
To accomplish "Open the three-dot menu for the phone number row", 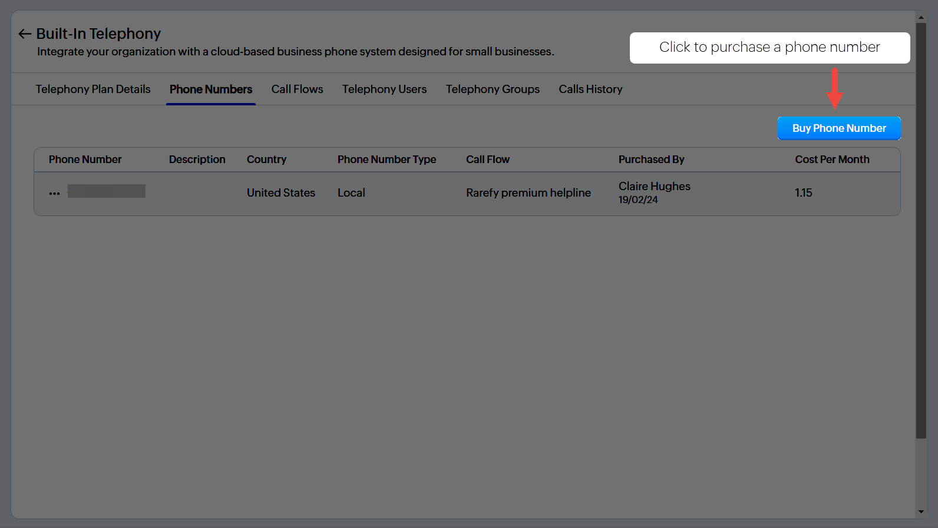I will tap(54, 193).
